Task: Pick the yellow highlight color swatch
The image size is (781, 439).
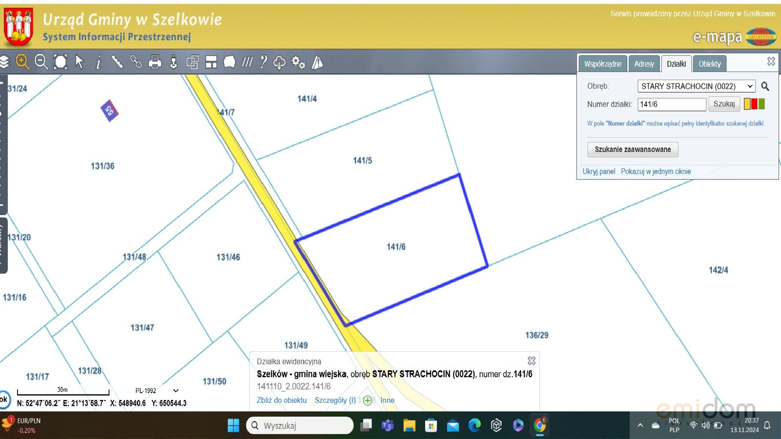Action: pos(747,104)
